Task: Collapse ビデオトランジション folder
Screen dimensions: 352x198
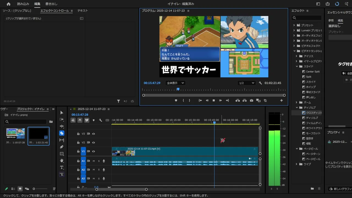Action: pyautogui.click(x=294, y=51)
